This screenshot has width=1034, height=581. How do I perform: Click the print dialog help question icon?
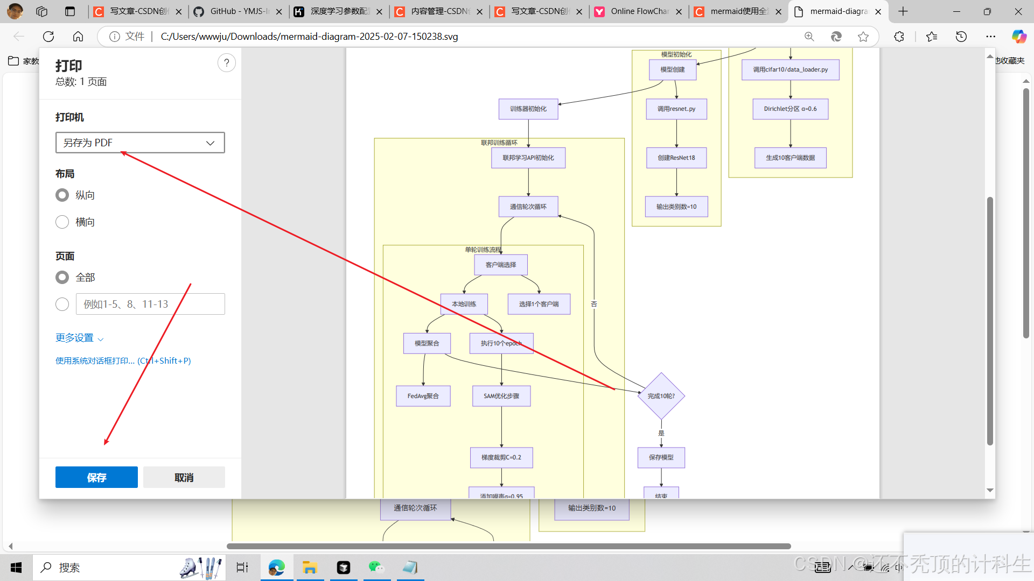(227, 63)
